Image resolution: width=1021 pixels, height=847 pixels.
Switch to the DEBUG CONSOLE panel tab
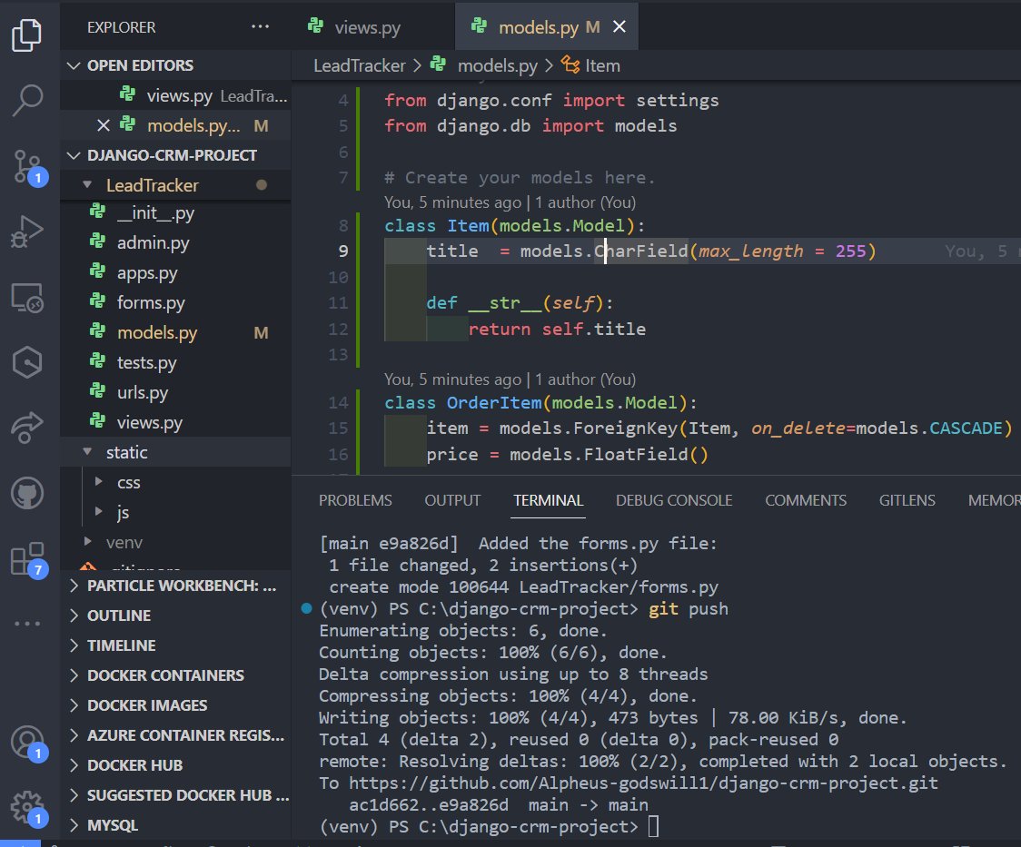click(x=674, y=500)
